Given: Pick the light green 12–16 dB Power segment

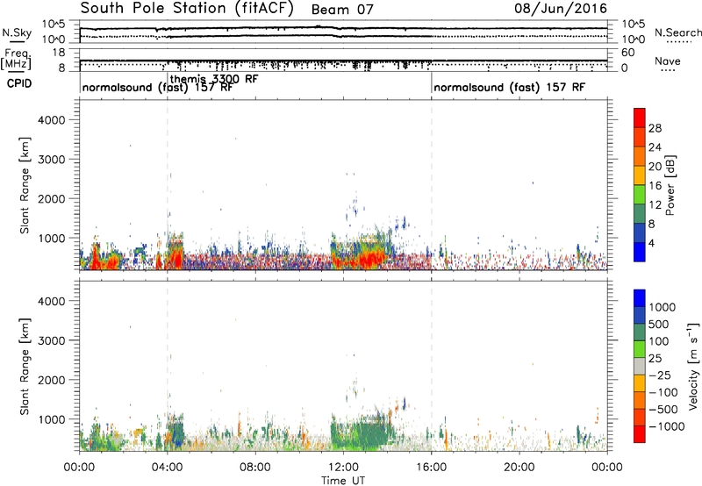Looking at the screenshot, I should [x=640, y=195].
